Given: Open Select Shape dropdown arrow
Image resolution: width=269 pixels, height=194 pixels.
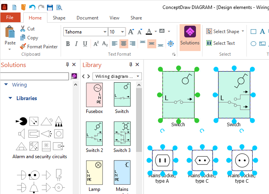Looking at the screenshot, I should (243, 31).
